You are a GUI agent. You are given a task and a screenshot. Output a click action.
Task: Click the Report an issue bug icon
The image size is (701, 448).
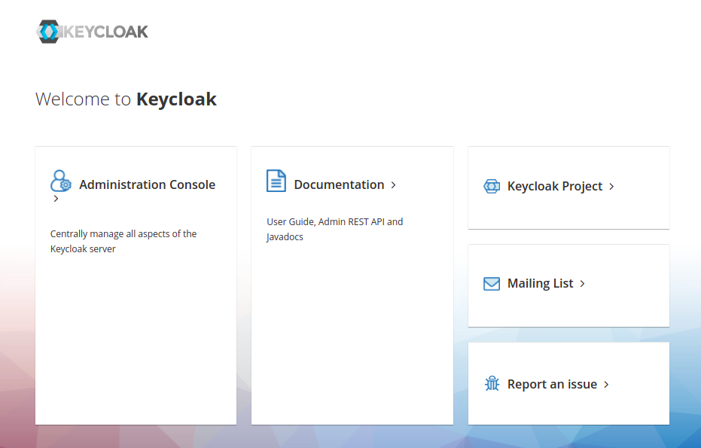tap(492, 383)
